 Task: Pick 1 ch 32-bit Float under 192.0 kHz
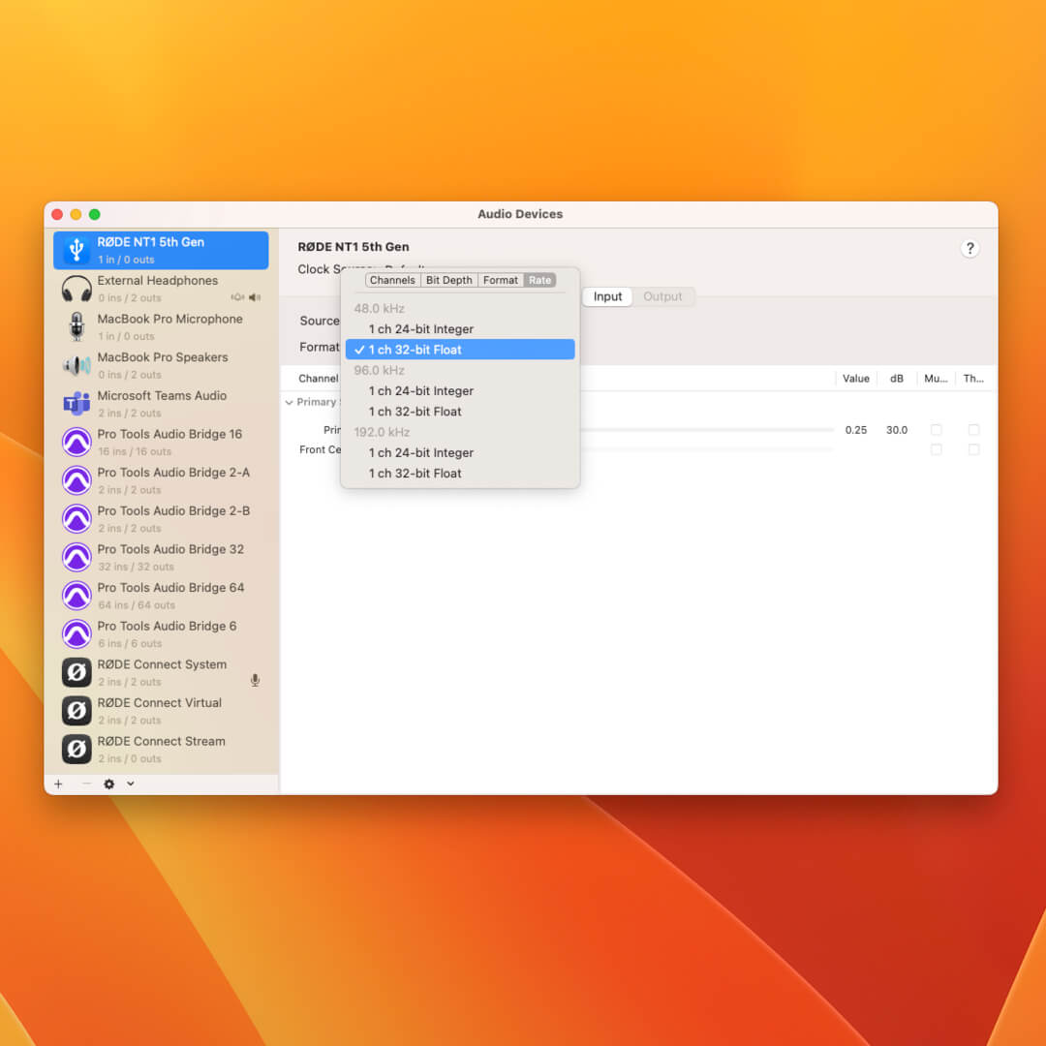(x=415, y=474)
